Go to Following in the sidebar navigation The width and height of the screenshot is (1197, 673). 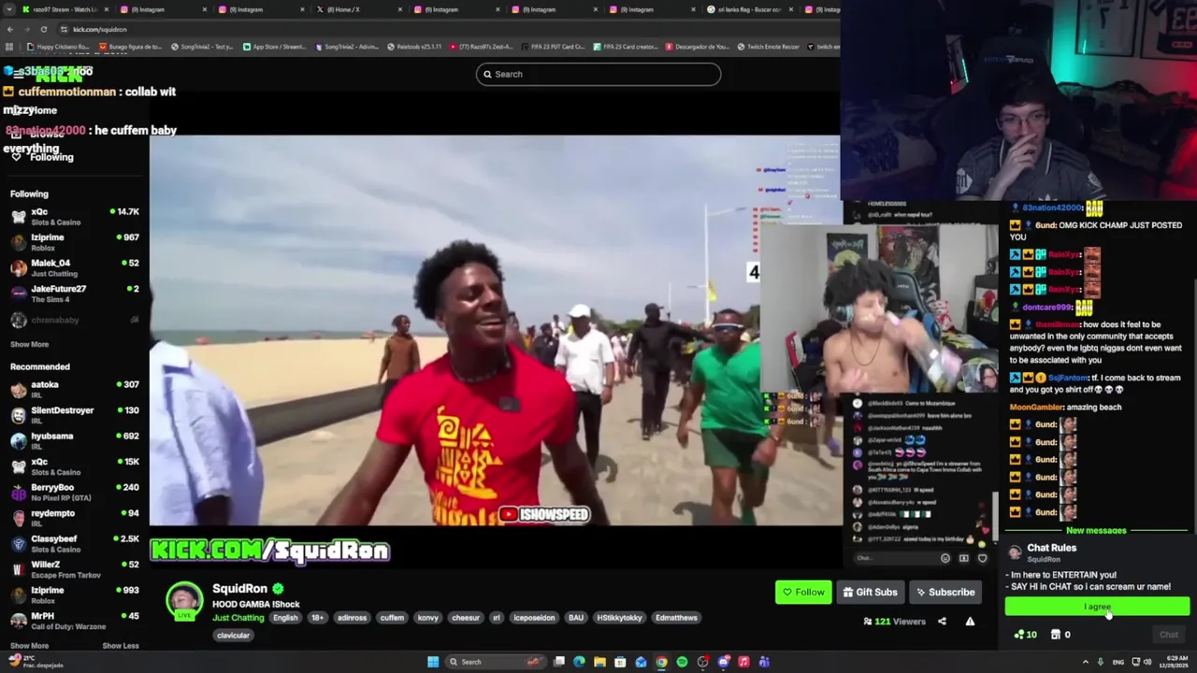pos(42,157)
